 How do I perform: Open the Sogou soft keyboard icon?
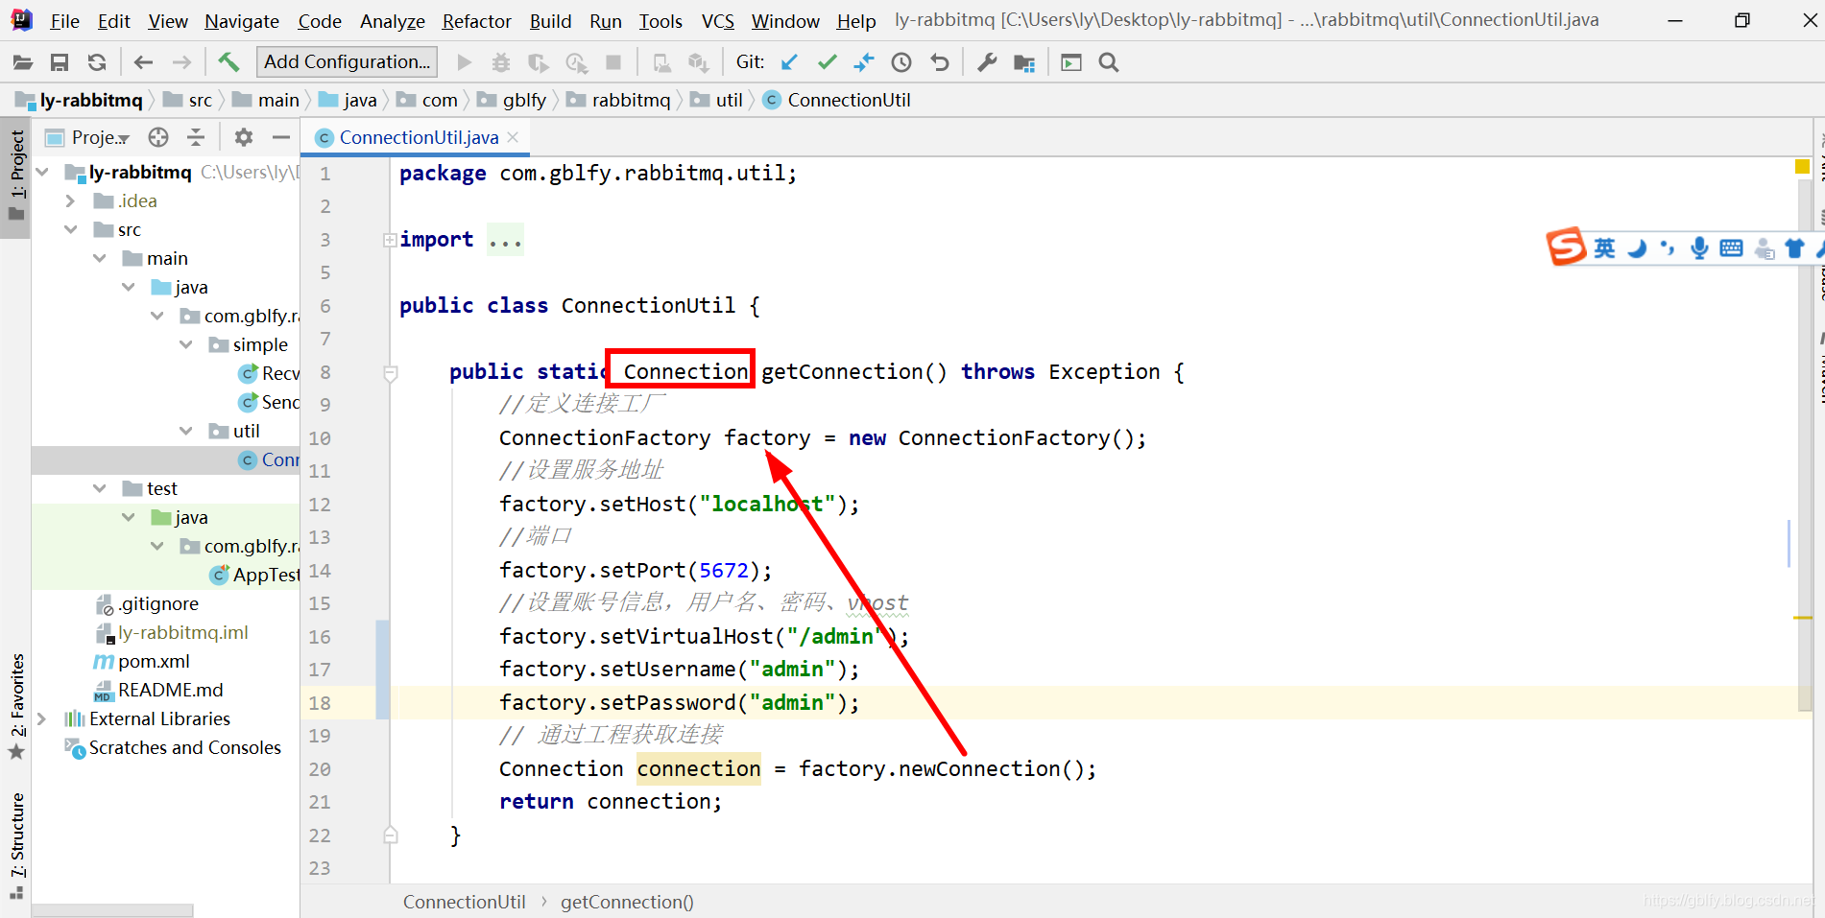pyautogui.click(x=1732, y=248)
